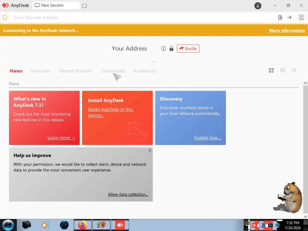This screenshot has width=308, height=231.
Task: Click the connect arrow icon
Action: [x=289, y=17]
